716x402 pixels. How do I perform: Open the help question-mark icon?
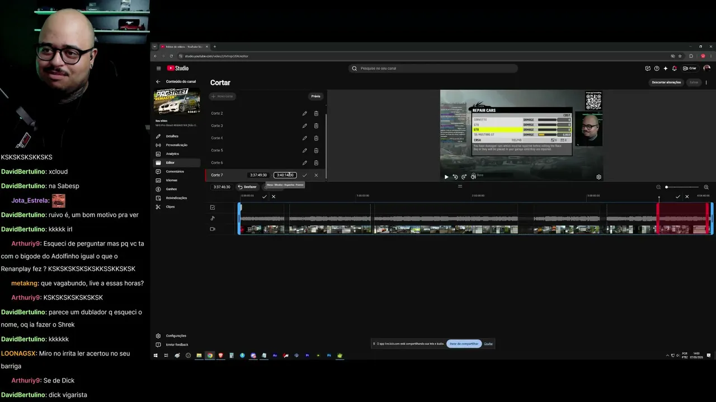657,68
